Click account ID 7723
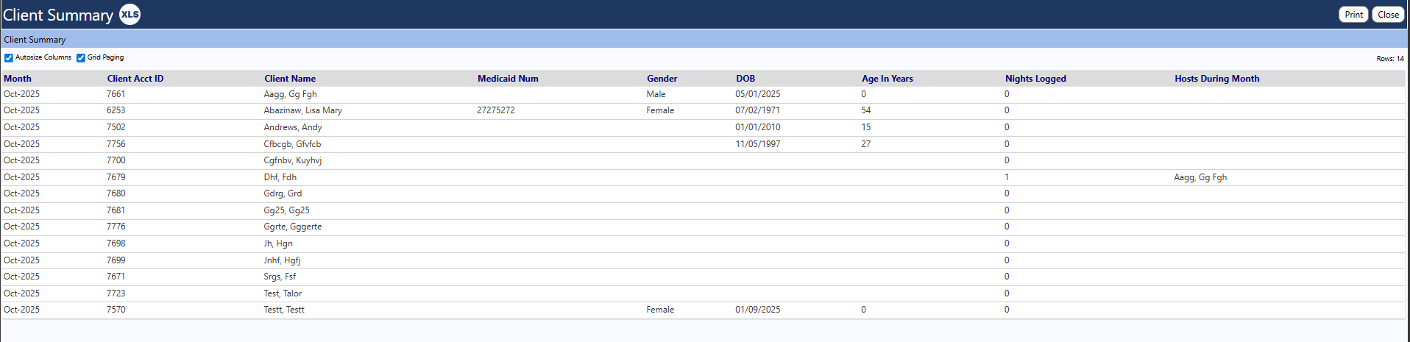This screenshot has height=342, width=1410. (116, 293)
